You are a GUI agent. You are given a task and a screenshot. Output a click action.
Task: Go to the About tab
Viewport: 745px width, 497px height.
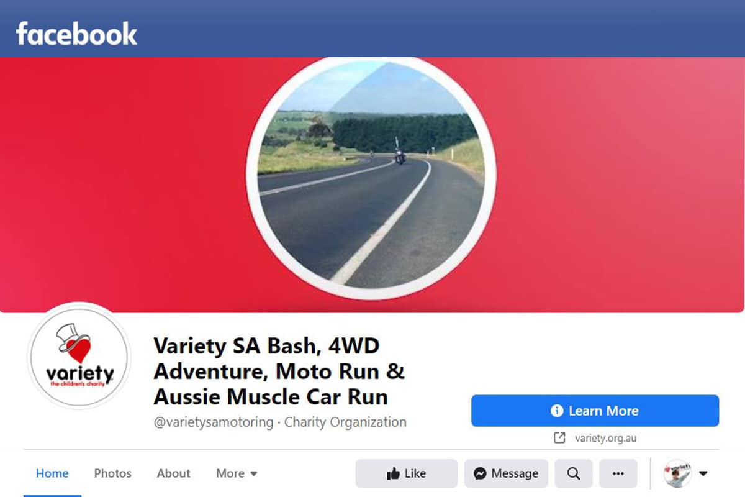click(x=173, y=473)
